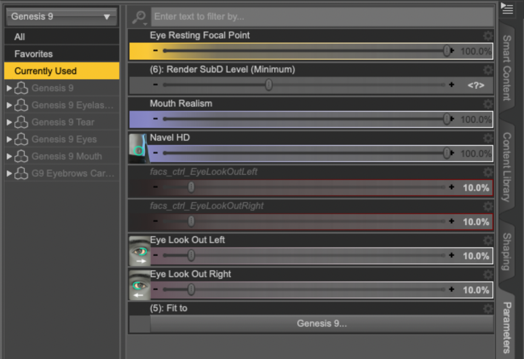Select the Parameters tab
This screenshot has height=359, width=524.
point(507,327)
